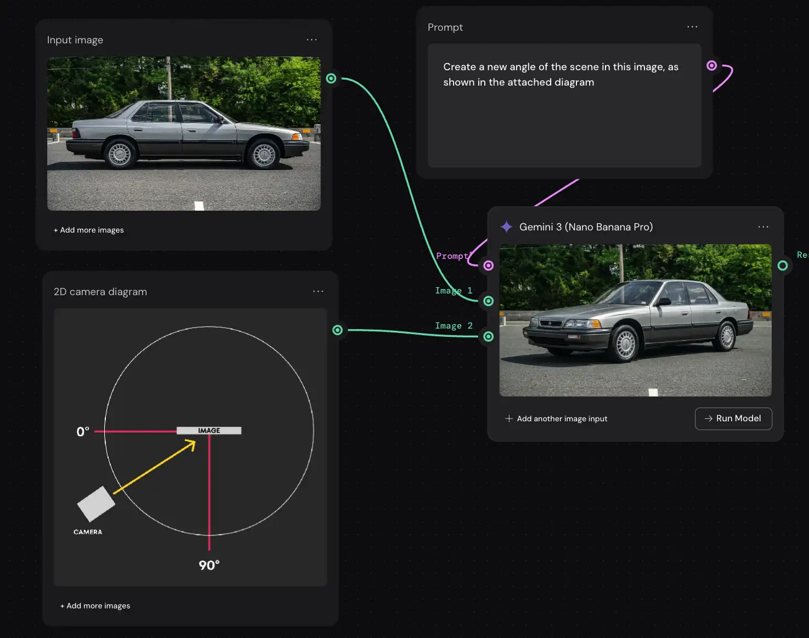The image size is (809, 638).
Task: Click Add more images under camera diagram
Action: pos(95,606)
